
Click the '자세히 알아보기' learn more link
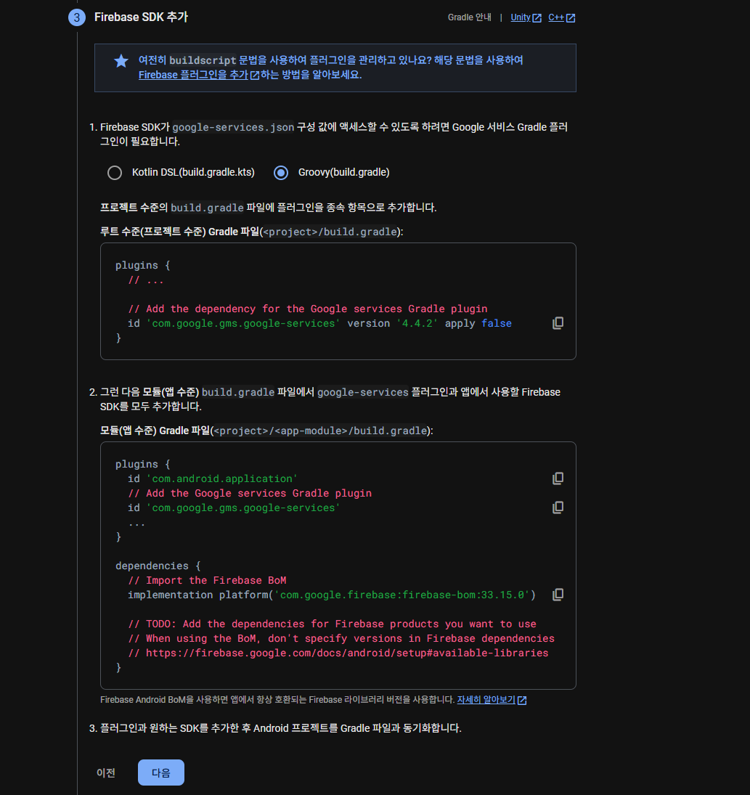(x=486, y=700)
